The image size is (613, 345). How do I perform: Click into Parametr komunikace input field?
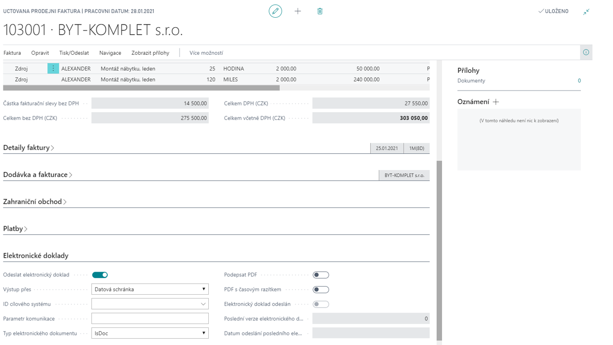point(150,319)
